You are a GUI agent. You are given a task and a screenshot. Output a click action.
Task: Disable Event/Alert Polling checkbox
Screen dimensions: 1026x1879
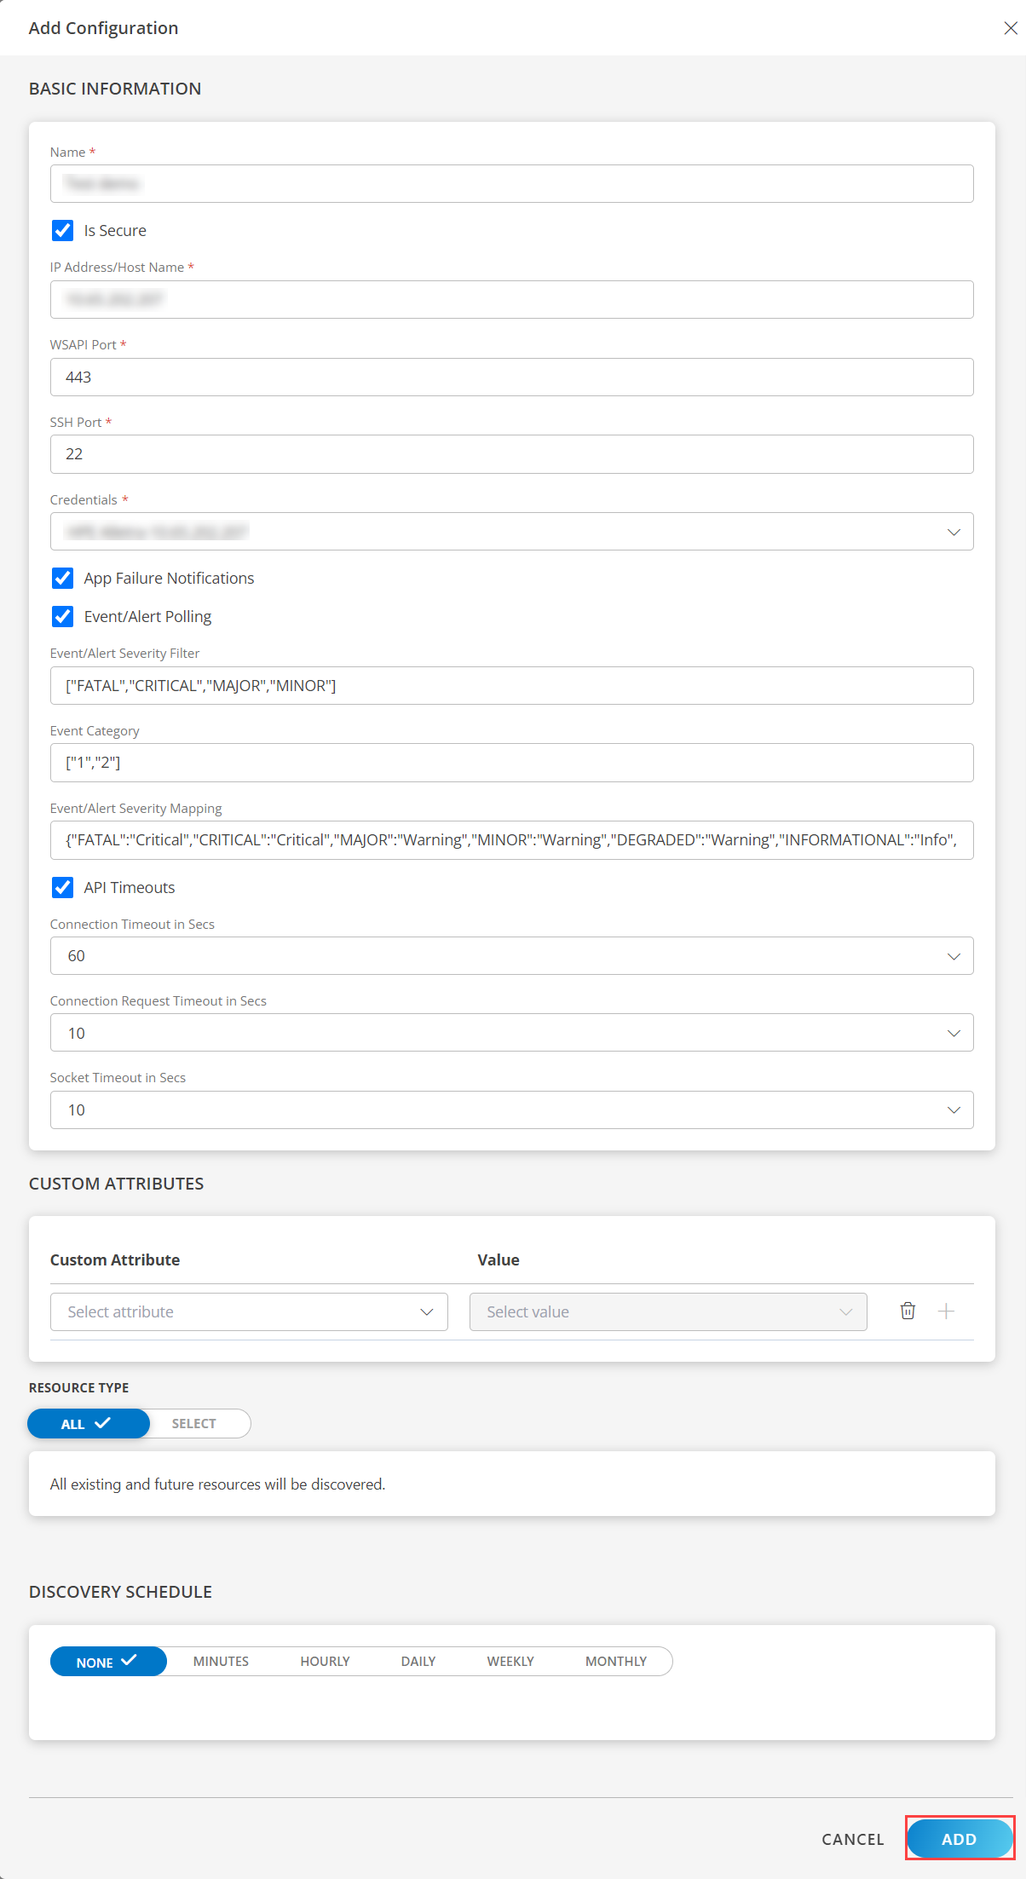pyautogui.click(x=63, y=617)
